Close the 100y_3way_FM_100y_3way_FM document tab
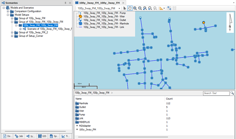The width and height of the screenshot is (236, 139). point(123,3)
